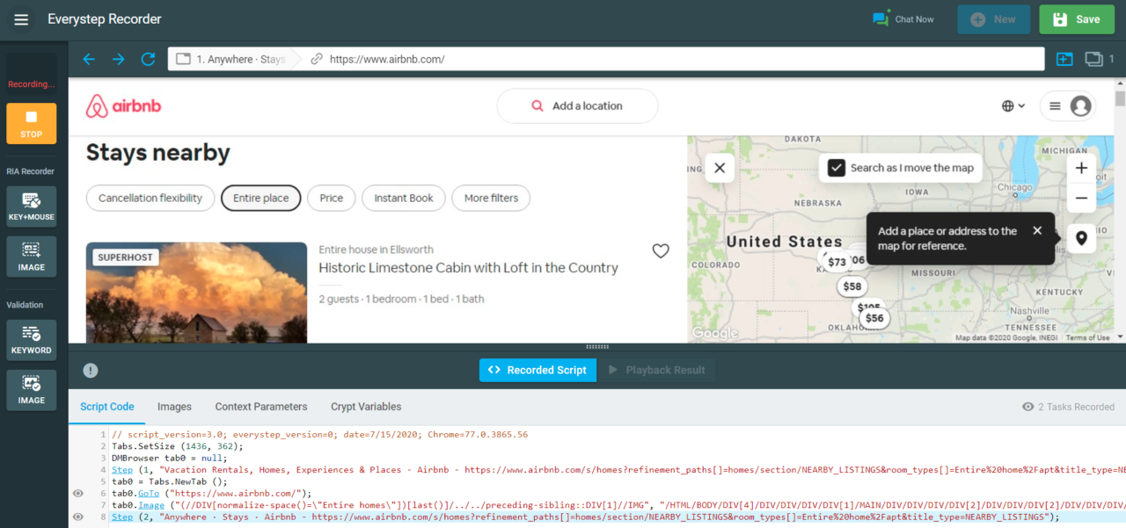This screenshot has height=528, width=1126.
Task: Open the IMAGE validation tool
Action: [x=31, y=389]
